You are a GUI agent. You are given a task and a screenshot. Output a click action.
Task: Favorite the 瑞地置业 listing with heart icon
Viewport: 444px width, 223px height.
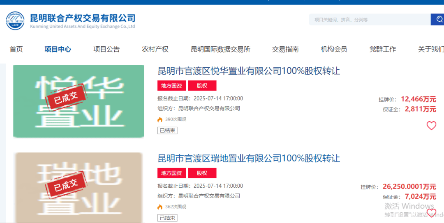point(431,213)
